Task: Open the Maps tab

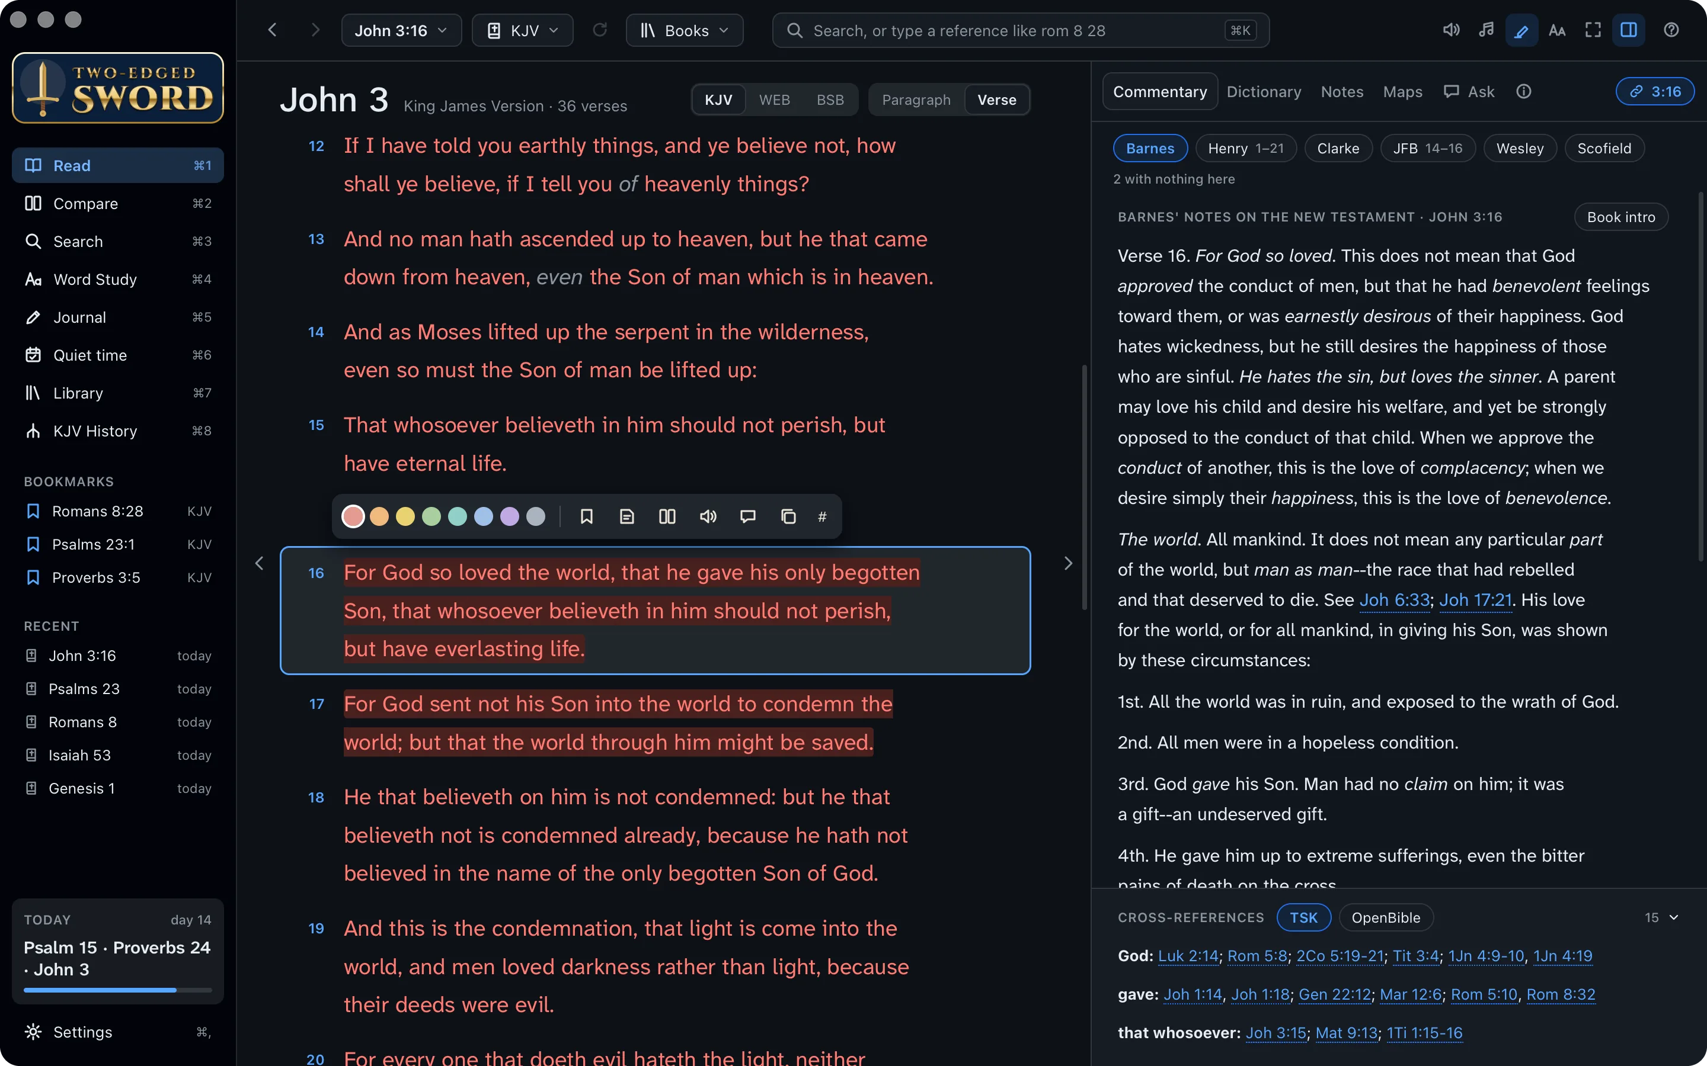Action: pyautogui.click(x=1402, y=92)
